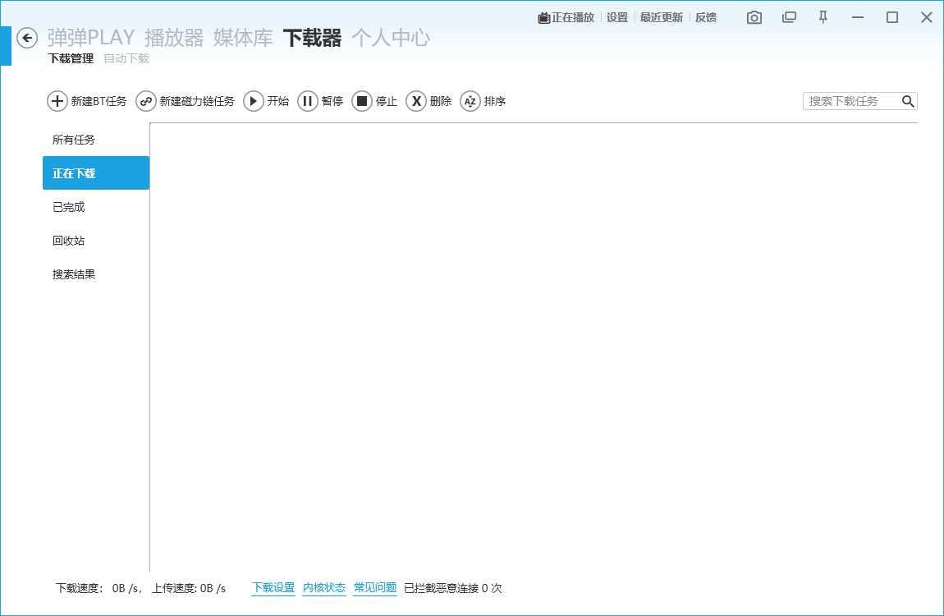
Task: Open 设置 in top bar
Action: 617,17
